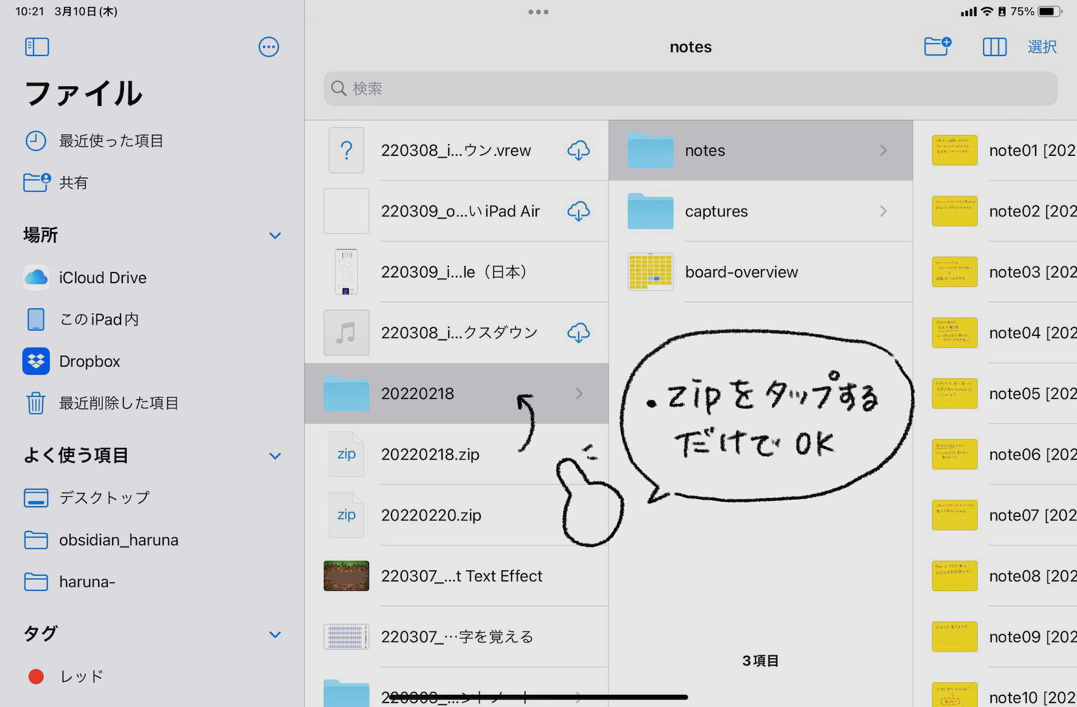Screen dimensions: 1077x707
Task: Open note01 sticky note file
Action: 995,150
